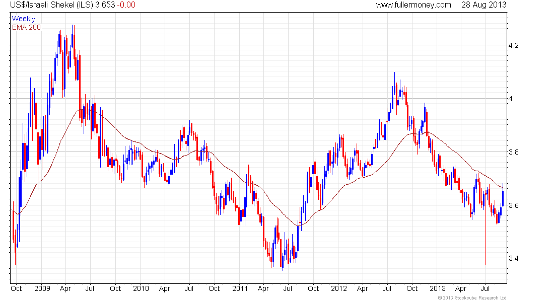Click the 3.4 price axis label
Image resolution: width=554 pixels, height=302 pixels.
tap(513, 259)
